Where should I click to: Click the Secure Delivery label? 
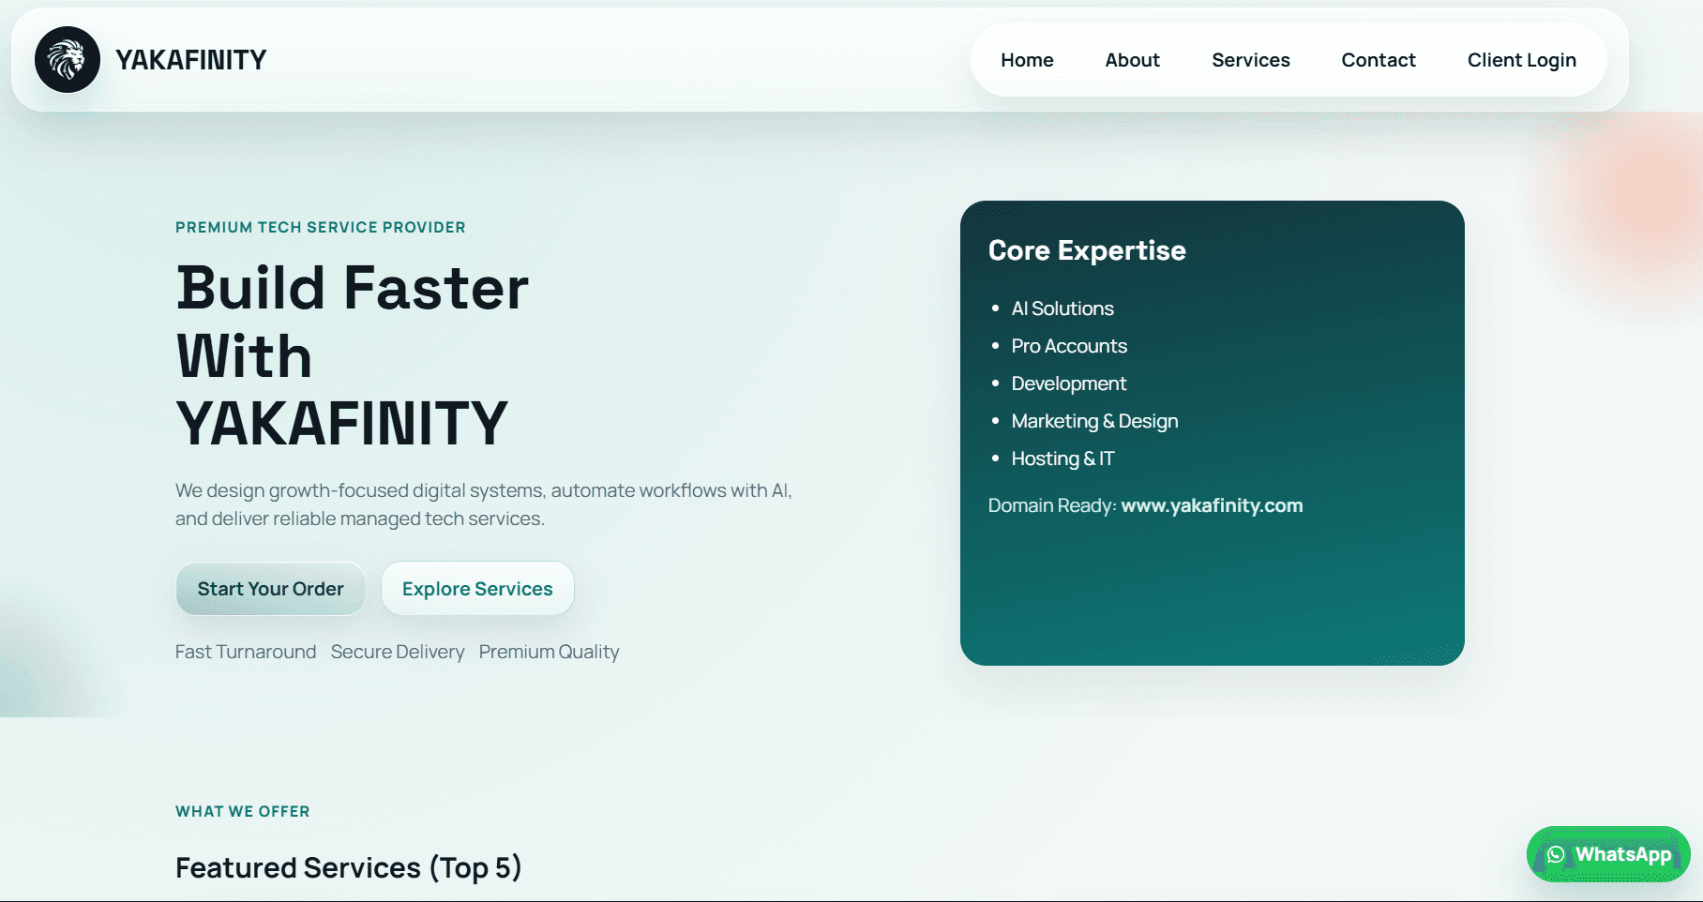(398, 652)
